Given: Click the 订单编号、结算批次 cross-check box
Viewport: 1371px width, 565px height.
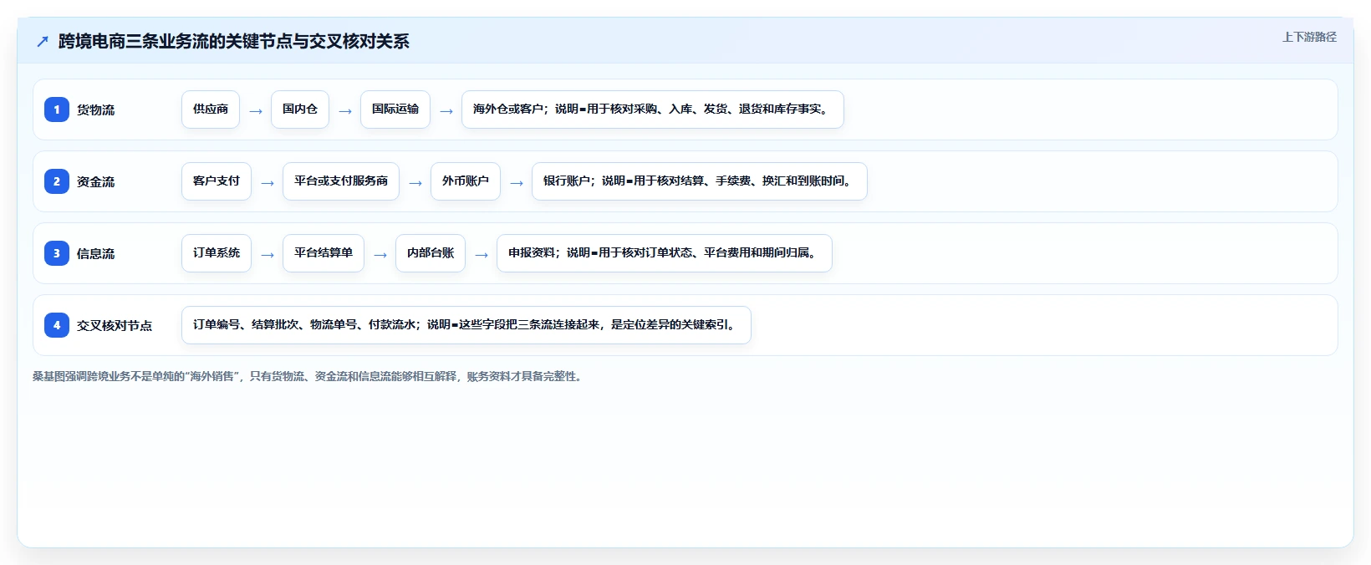Looking at the screenshot, I should click(x=466, y=325).
